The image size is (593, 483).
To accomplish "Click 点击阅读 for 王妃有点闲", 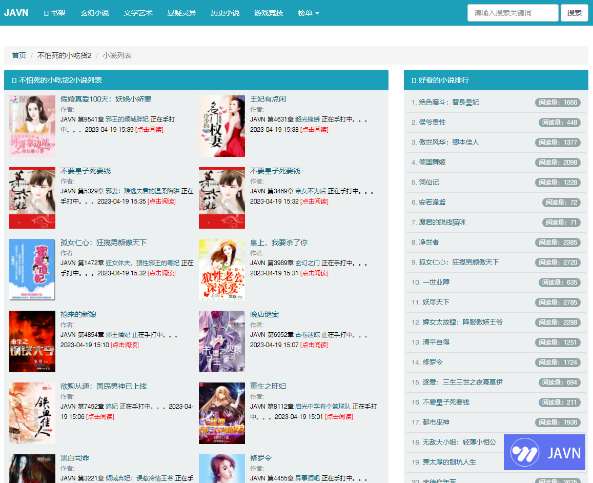I will (314, 130).
